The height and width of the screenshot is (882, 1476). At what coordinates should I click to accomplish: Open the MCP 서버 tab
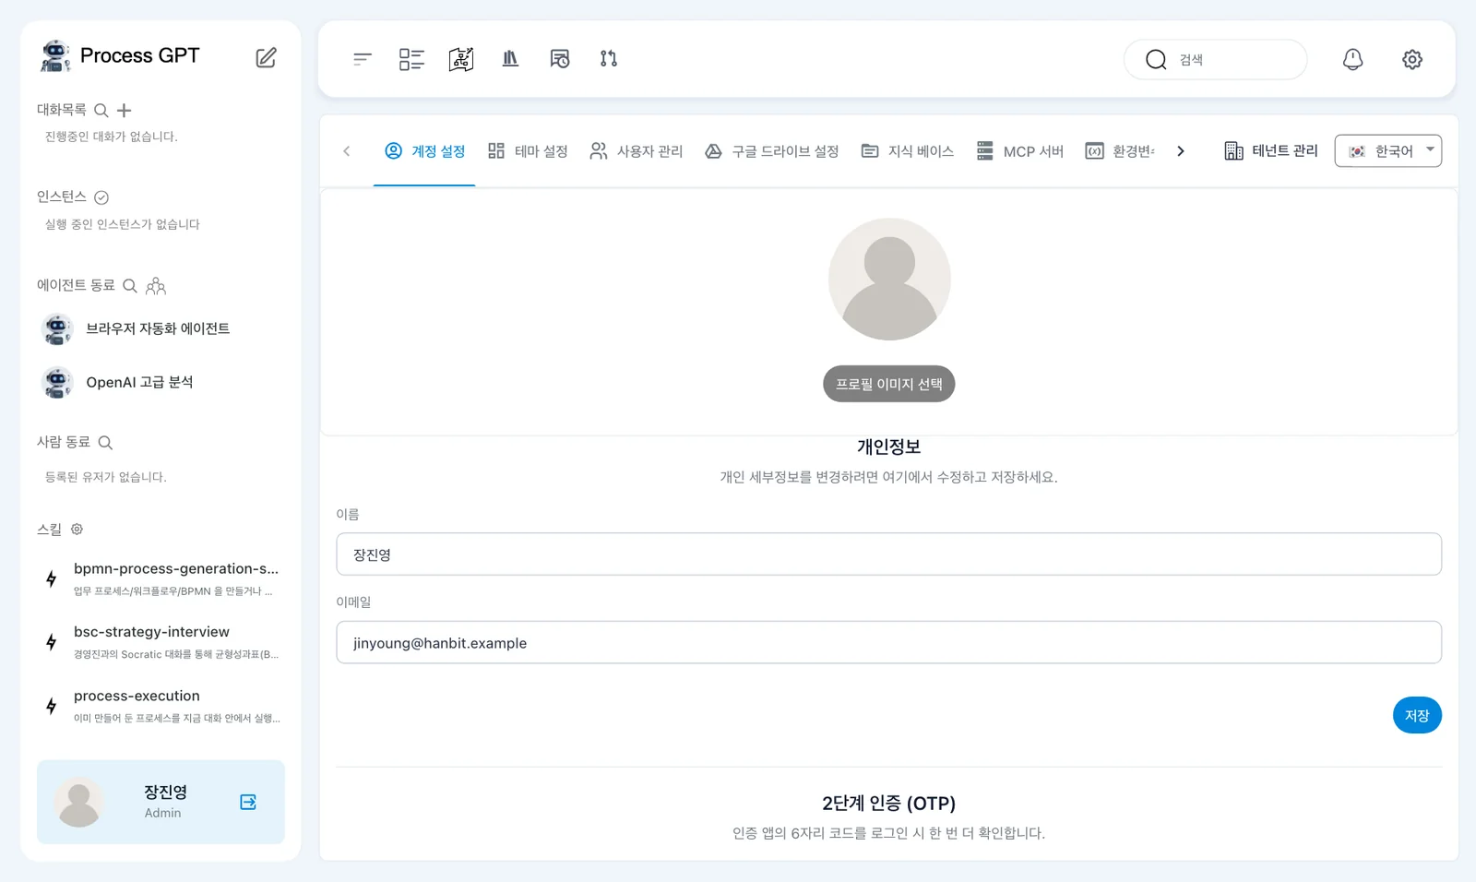pyautogui.click(x=1020, y=151)
